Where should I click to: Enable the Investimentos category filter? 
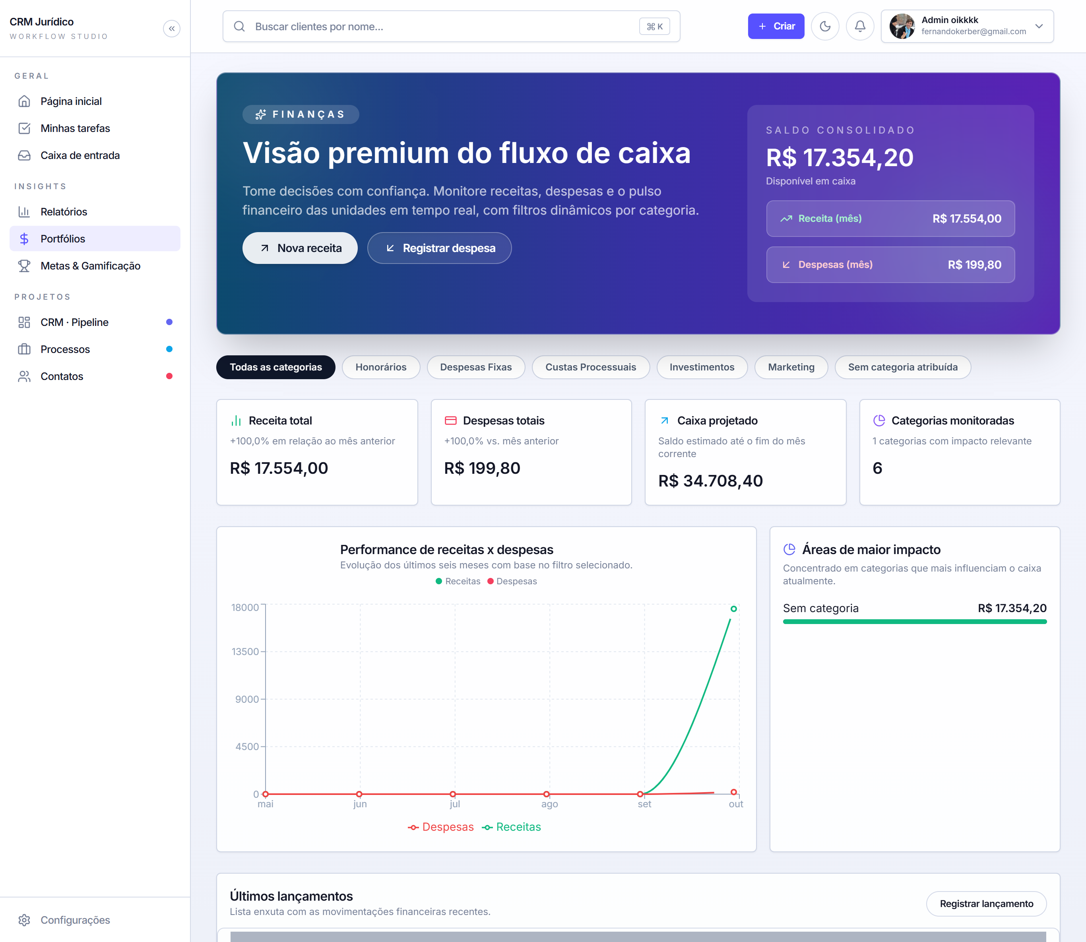(702, 367)
